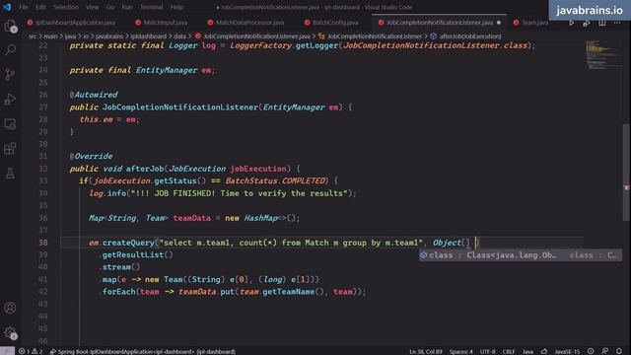Viewport: 631px width, 355px height.
Task: Open the Selection menu
Action: coord(66,7)
